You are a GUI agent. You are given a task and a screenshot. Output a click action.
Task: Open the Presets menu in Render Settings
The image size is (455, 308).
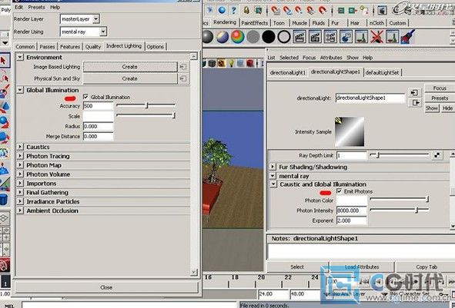36,7
